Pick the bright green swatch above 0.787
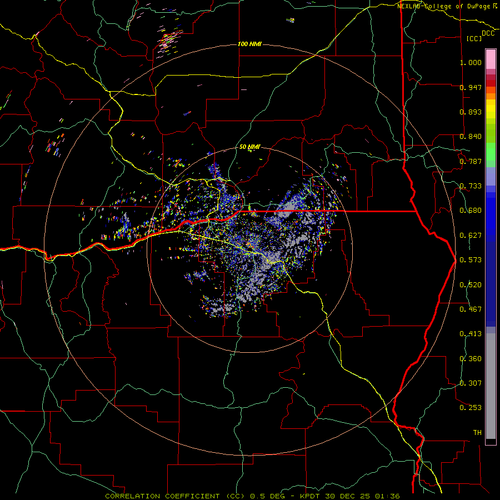 491,152
